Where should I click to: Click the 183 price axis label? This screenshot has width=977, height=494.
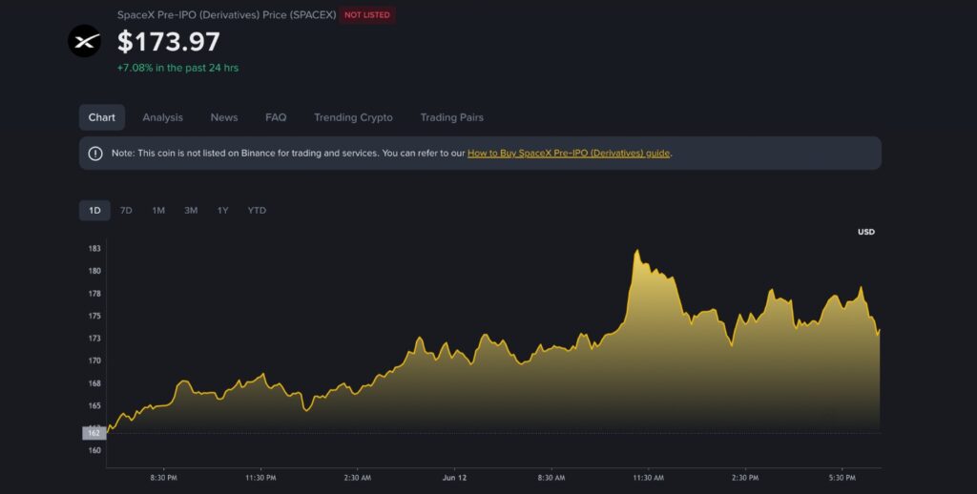click(94, 249)
